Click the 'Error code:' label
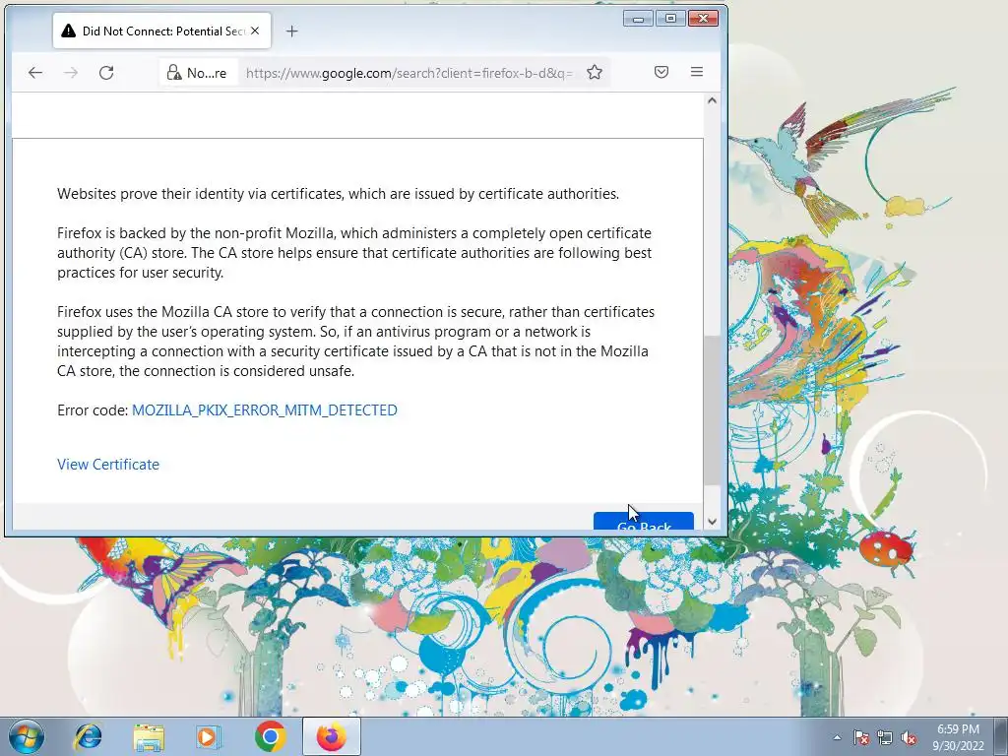The width and height of the screenshot is (1008, 756). [93, 410]
